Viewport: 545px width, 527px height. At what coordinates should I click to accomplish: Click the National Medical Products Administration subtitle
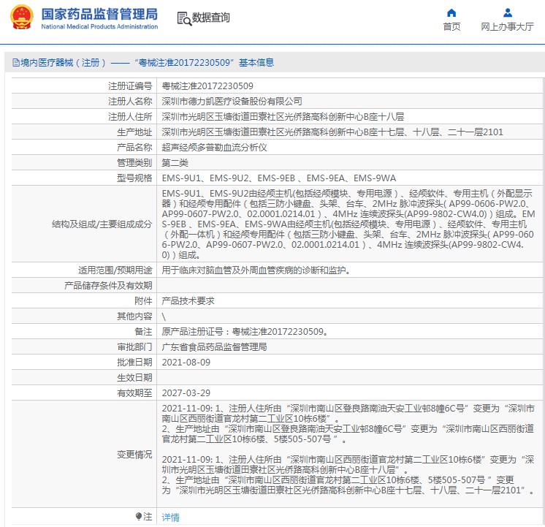99,26
